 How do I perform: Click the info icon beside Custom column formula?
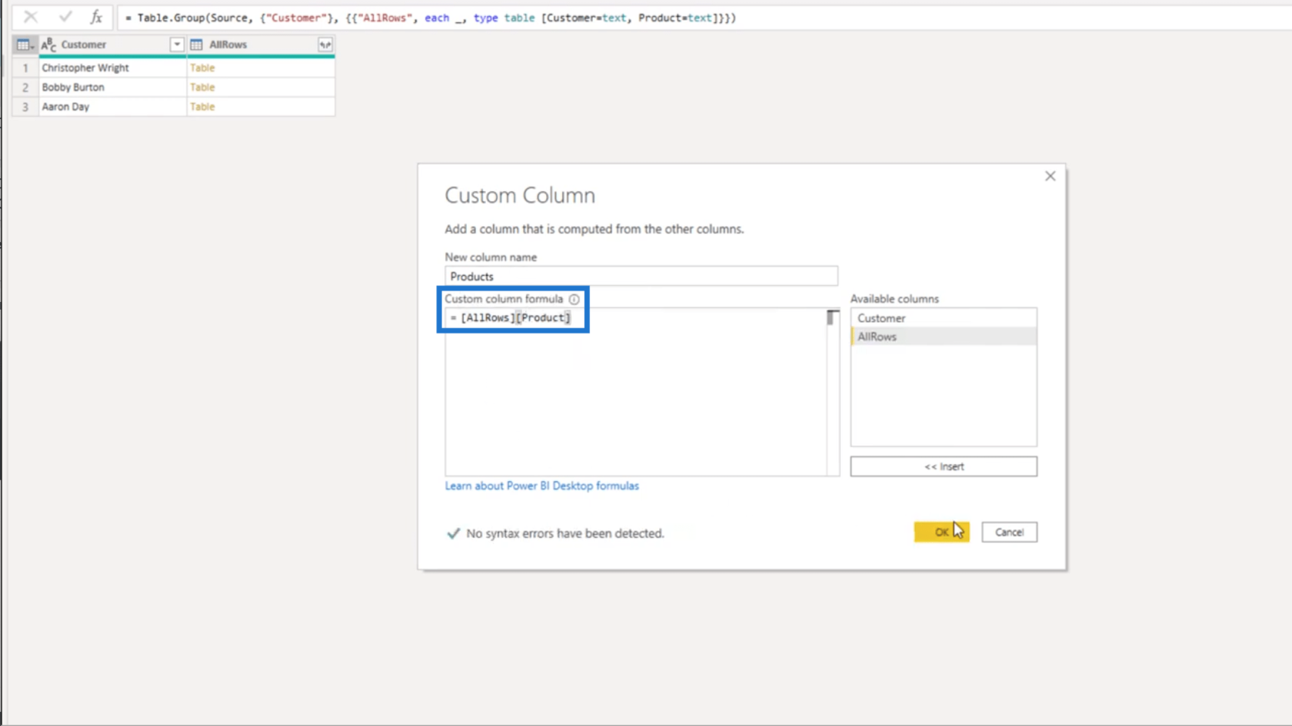point(574,300)
